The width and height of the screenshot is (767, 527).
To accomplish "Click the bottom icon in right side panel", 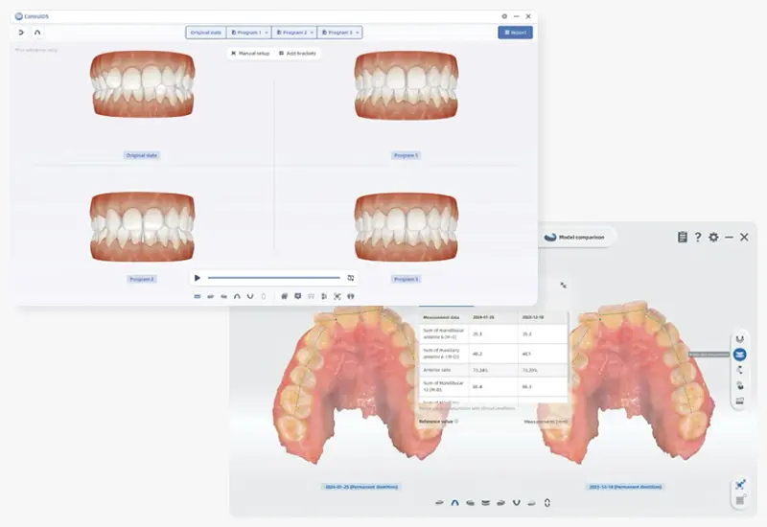I will pos(739,401).
